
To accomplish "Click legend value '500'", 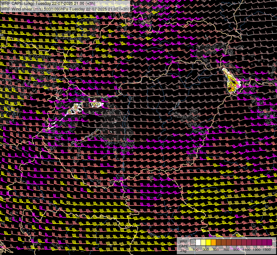I will pyautogui.click(x=216, y=250).
